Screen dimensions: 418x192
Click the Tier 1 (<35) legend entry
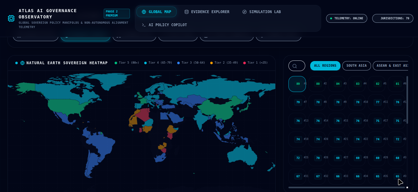tap(256, 63)
